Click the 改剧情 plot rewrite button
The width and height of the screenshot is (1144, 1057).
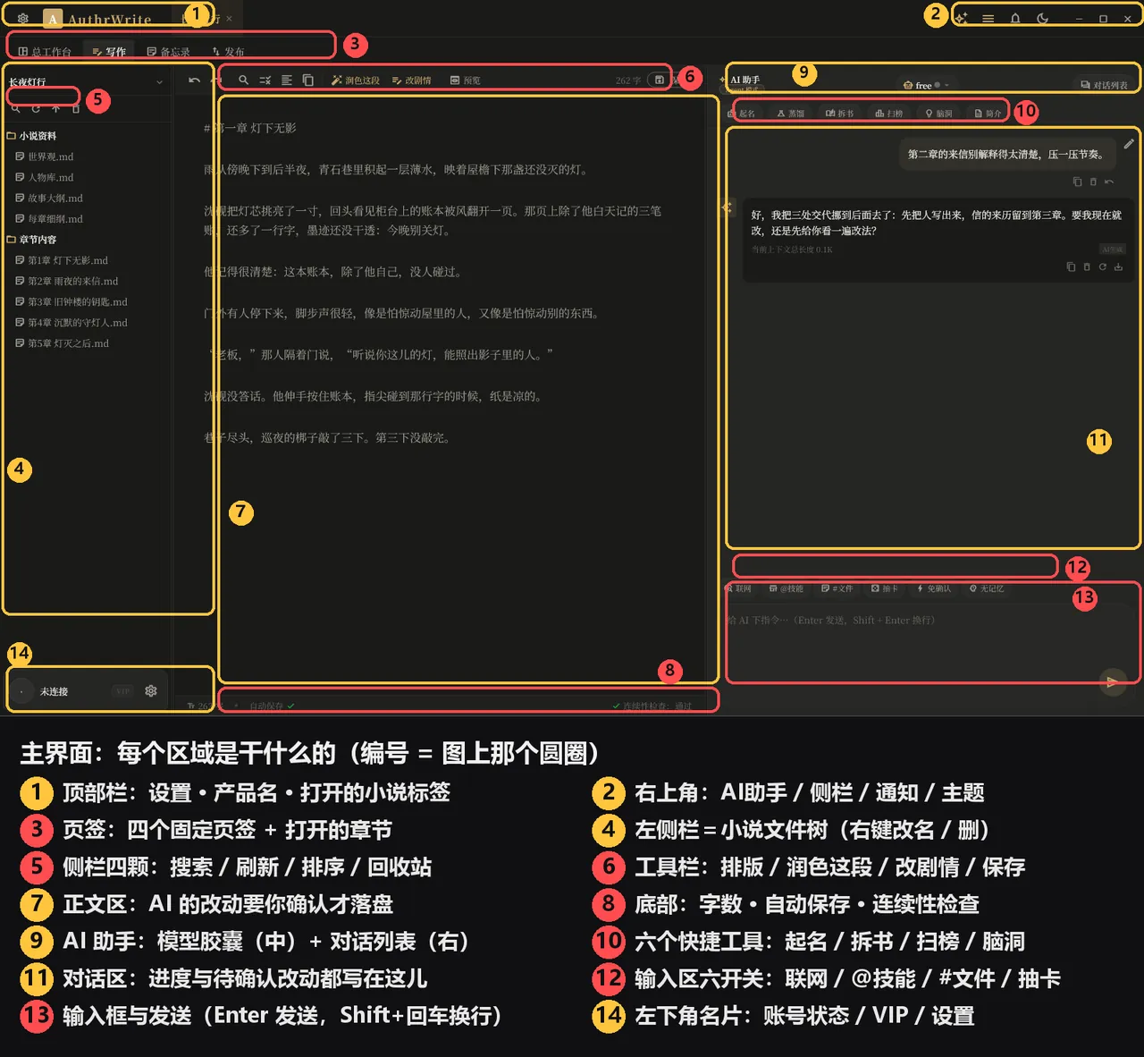tap(412, 80)
